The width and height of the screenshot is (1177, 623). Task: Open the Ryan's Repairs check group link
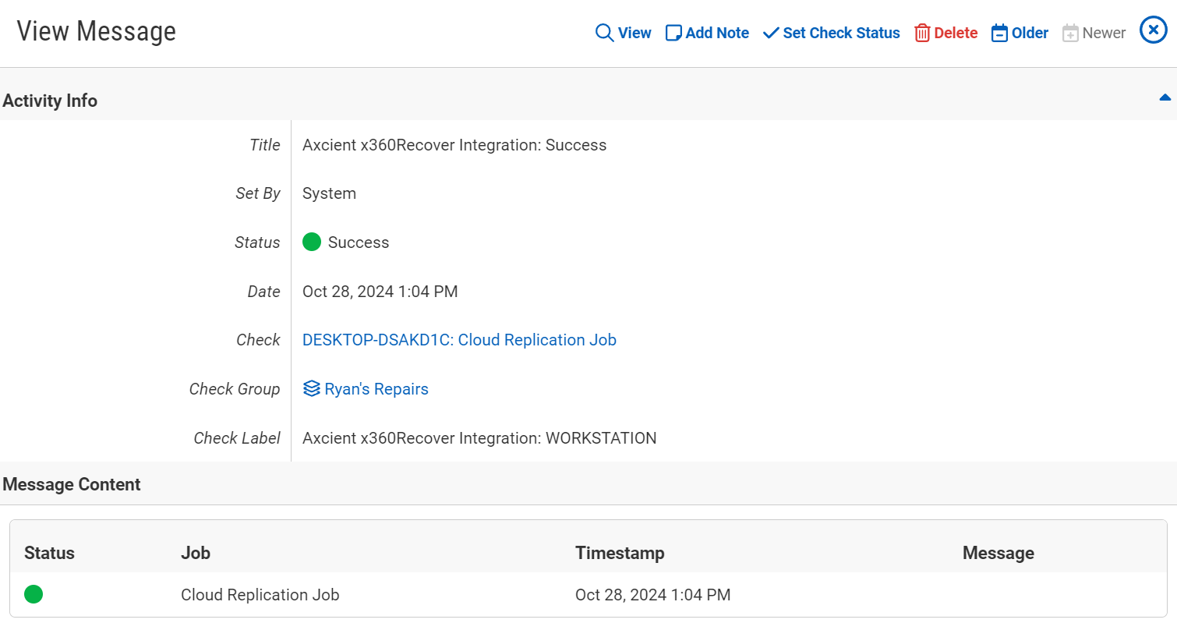pos(376,389)
